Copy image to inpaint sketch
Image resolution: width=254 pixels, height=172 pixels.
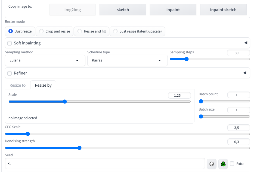click(223, 10)
